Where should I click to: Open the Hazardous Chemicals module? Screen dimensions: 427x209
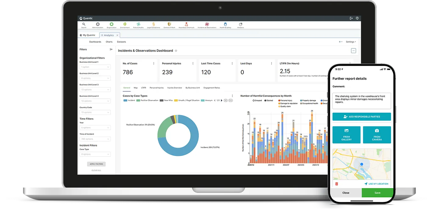coord(186,25)
